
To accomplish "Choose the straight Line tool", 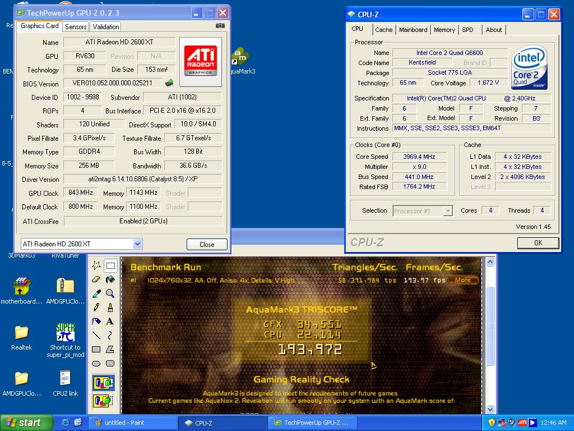I will tap(96, 335).
